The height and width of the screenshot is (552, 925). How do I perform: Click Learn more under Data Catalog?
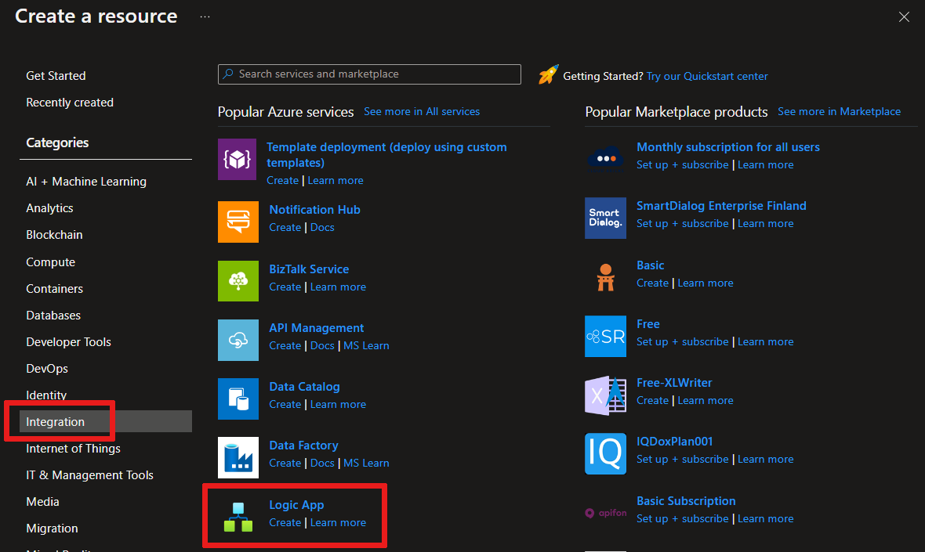pyautogui.click(x=338, y=405)
